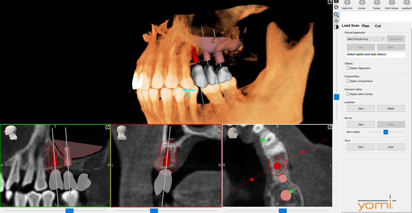Click the Landmark status indicator
Viewport: 412px width, 213px height.
pyautogui.click(x=407, y=2)
